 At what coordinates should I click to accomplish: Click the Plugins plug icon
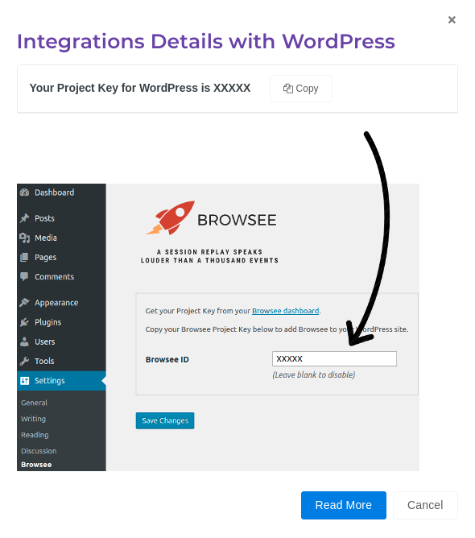pos(24,322)
